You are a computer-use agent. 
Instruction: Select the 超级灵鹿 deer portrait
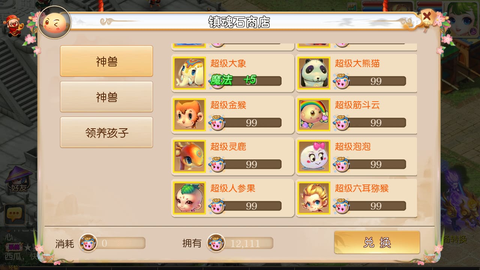point(189,156)
